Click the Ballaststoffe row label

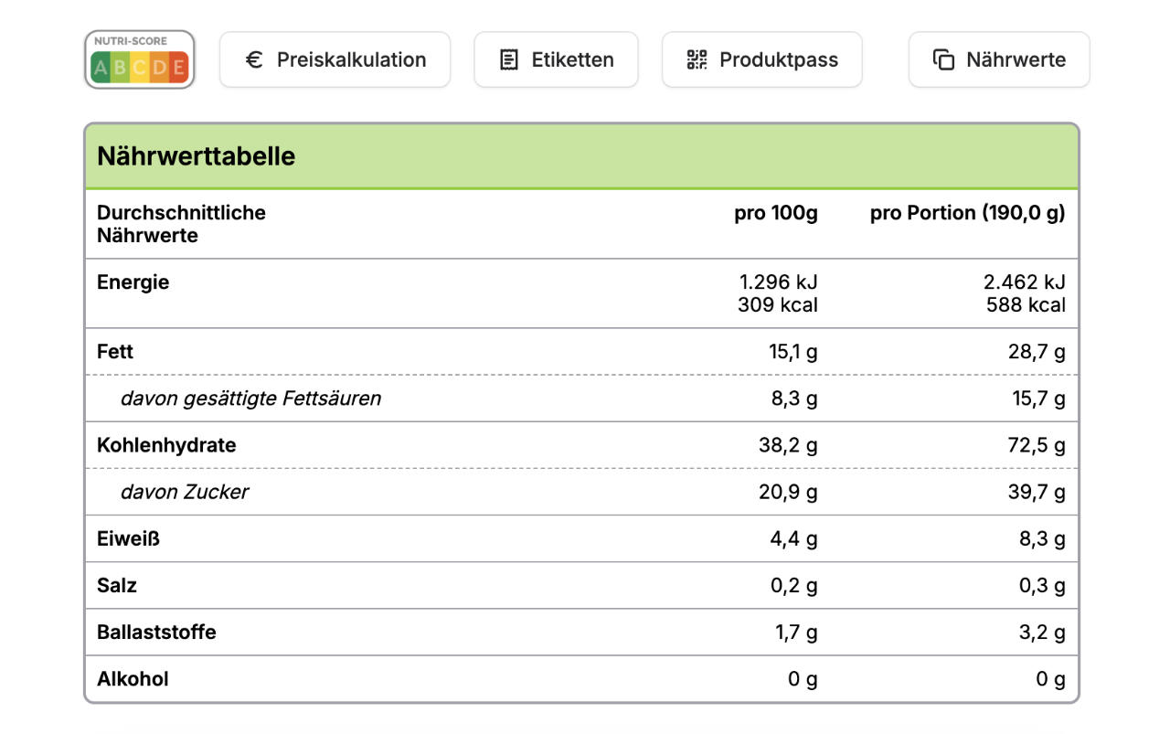(156, 633)
